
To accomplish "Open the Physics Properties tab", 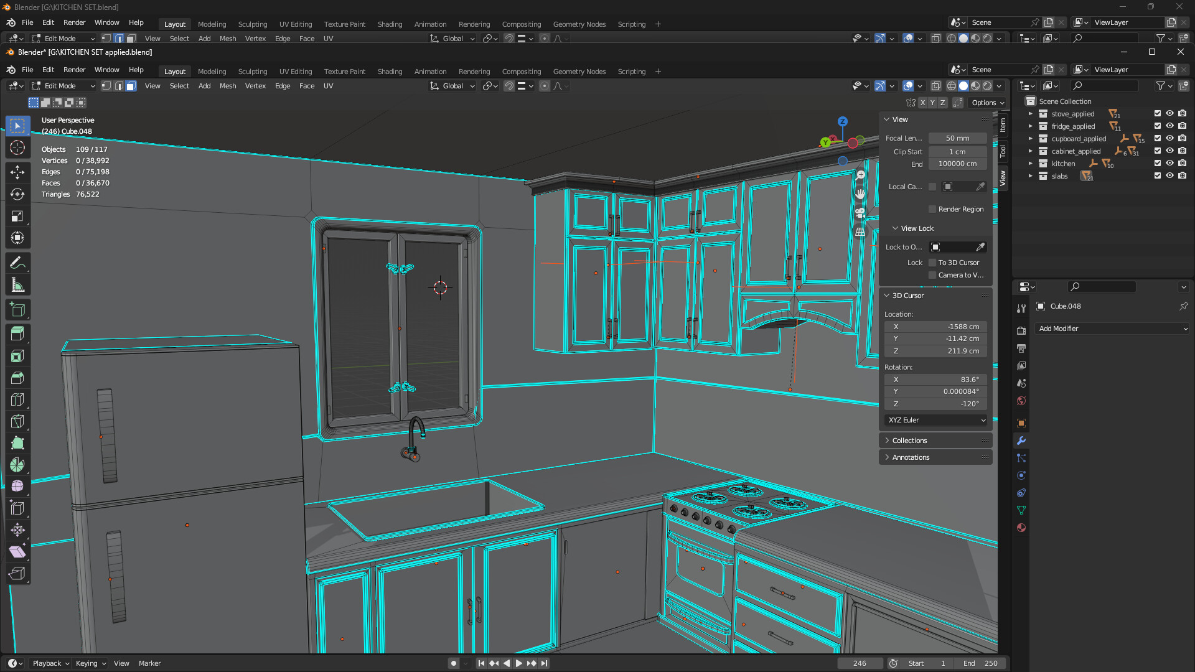I will [1021, 493].
